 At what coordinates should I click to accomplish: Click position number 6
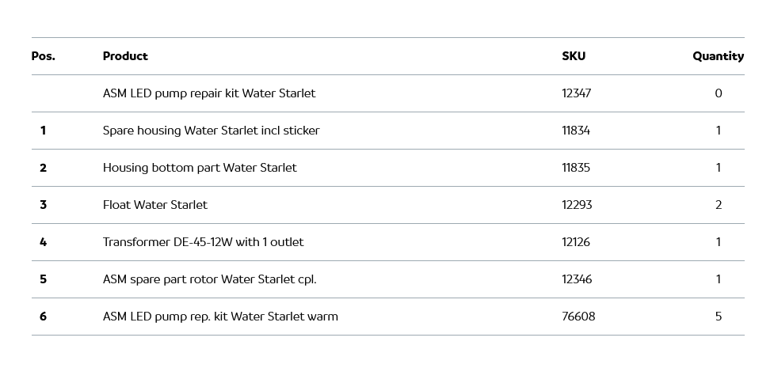coord(44,317)
